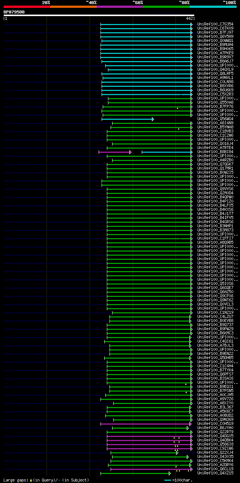Select the UniRef100_A9NVL1 label

[215, 78]
